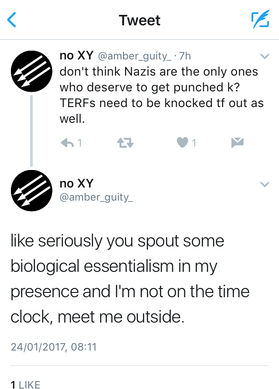Click the "7h" timestamp on the first tweet
Viewport: 279px width, 389px height.
185,56
